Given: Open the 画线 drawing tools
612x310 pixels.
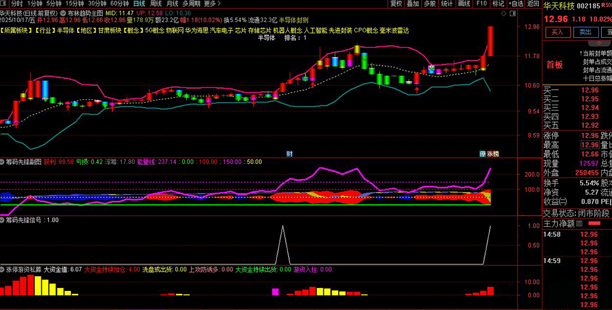Looking at the screenshot, I should pos(464,4).
